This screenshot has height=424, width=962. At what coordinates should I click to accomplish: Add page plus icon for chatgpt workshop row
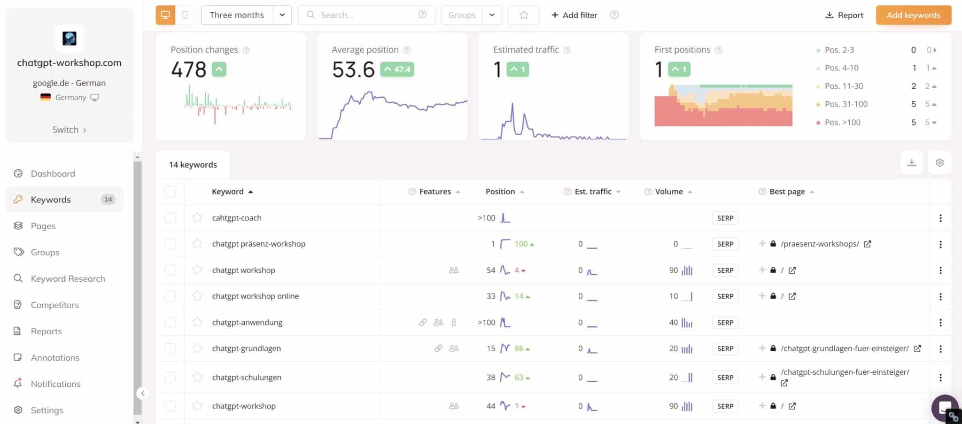[762, 270]
